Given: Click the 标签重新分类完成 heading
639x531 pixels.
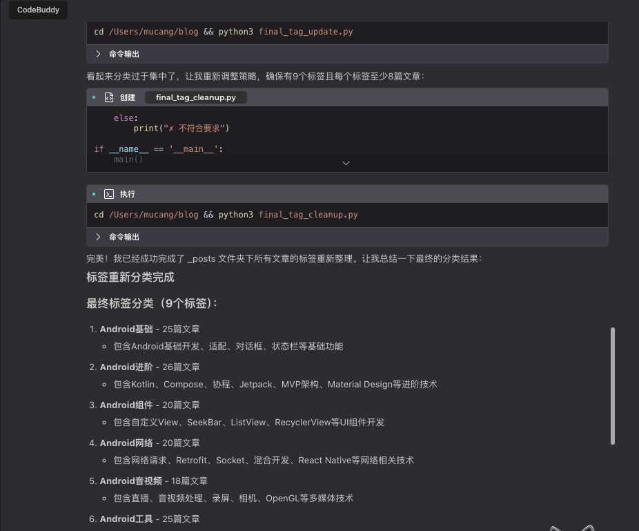Looking at the screenshot, I should pyautogui.click(x=130, y=278).
